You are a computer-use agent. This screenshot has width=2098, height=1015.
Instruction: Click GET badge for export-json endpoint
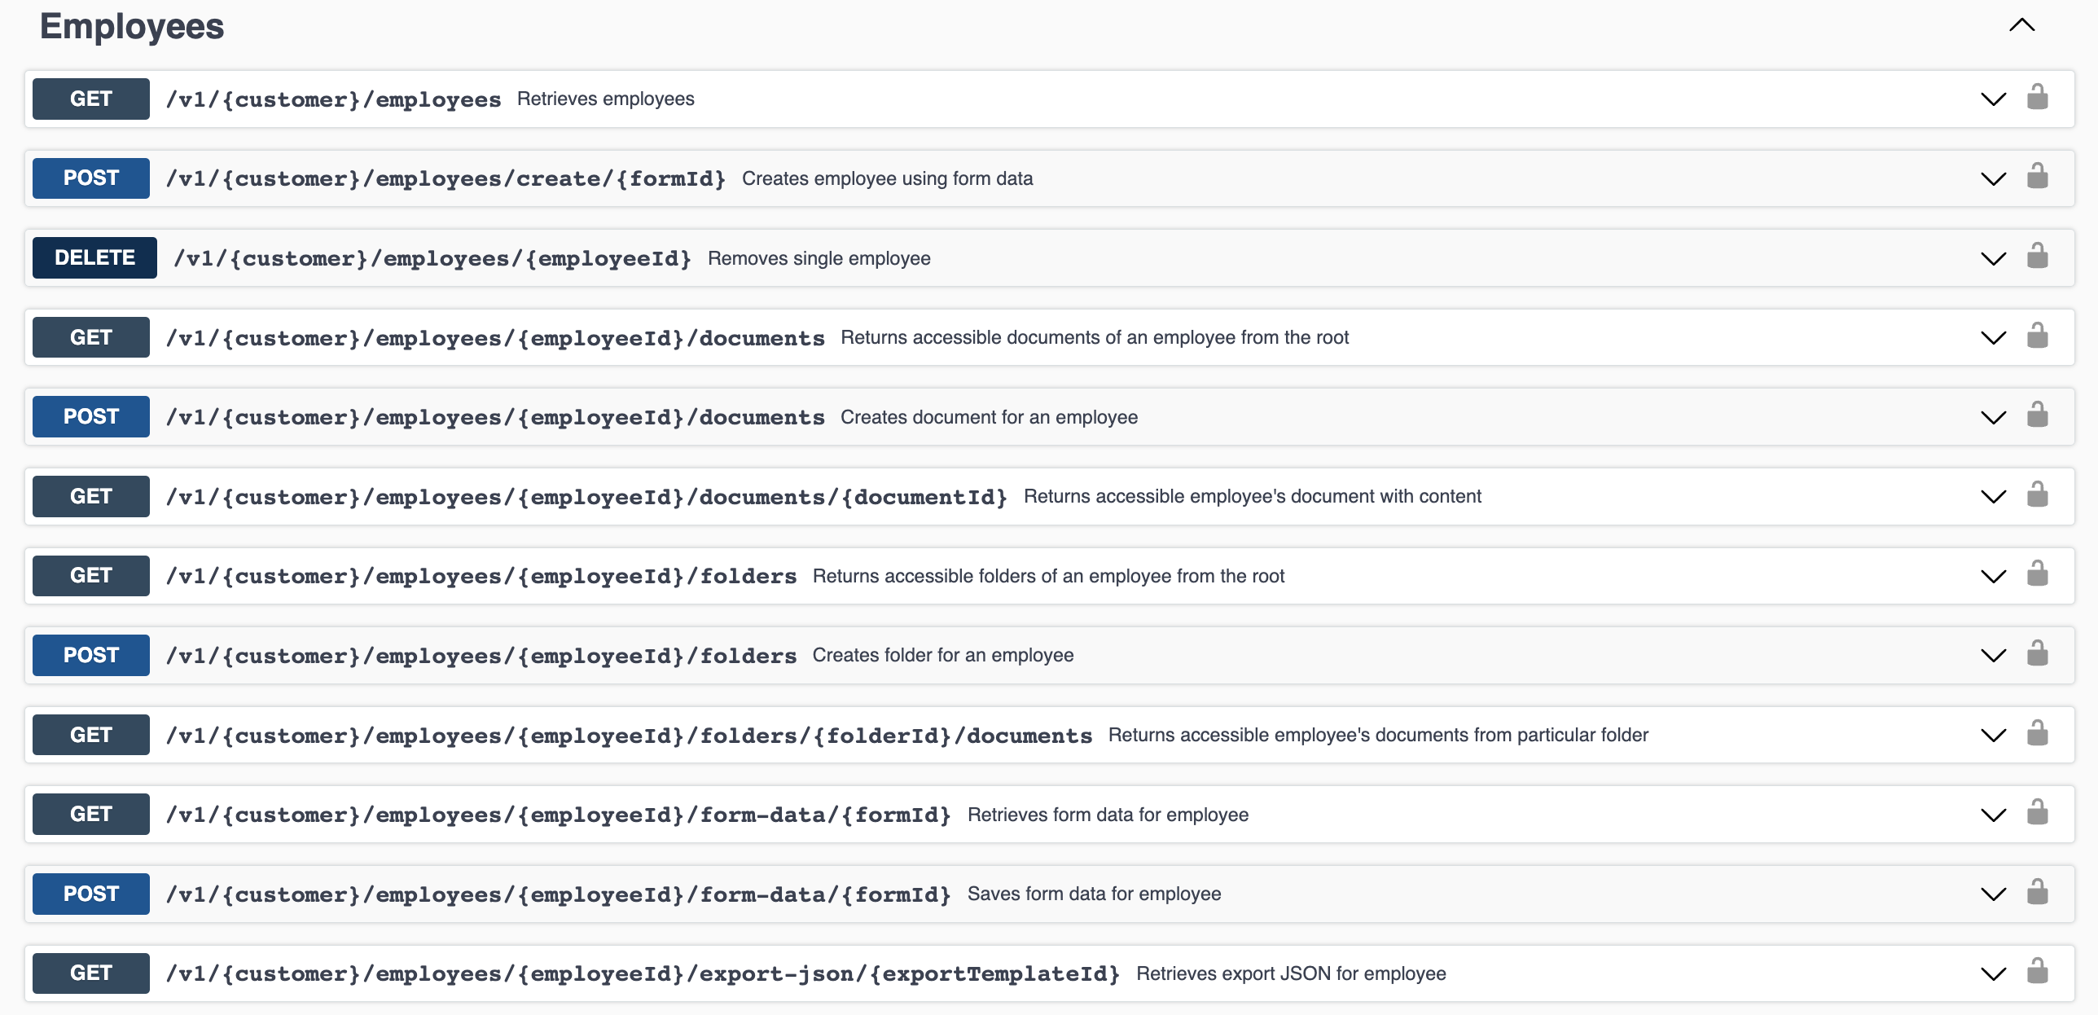(90, 973)
